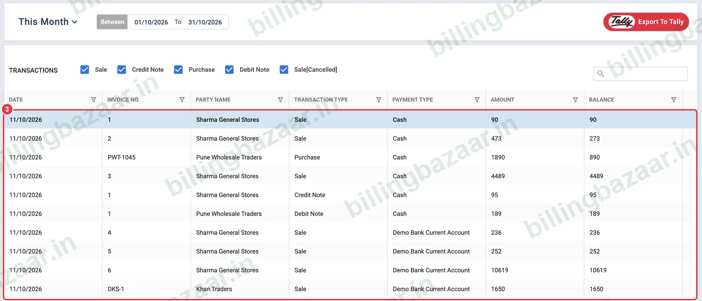
Task: Click the TRANSACTION TYPE filter icon
Action: tap(379, 100)
